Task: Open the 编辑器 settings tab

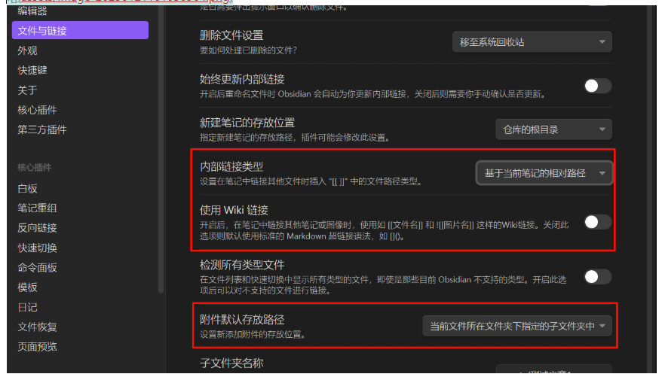Action: (32, 11)
